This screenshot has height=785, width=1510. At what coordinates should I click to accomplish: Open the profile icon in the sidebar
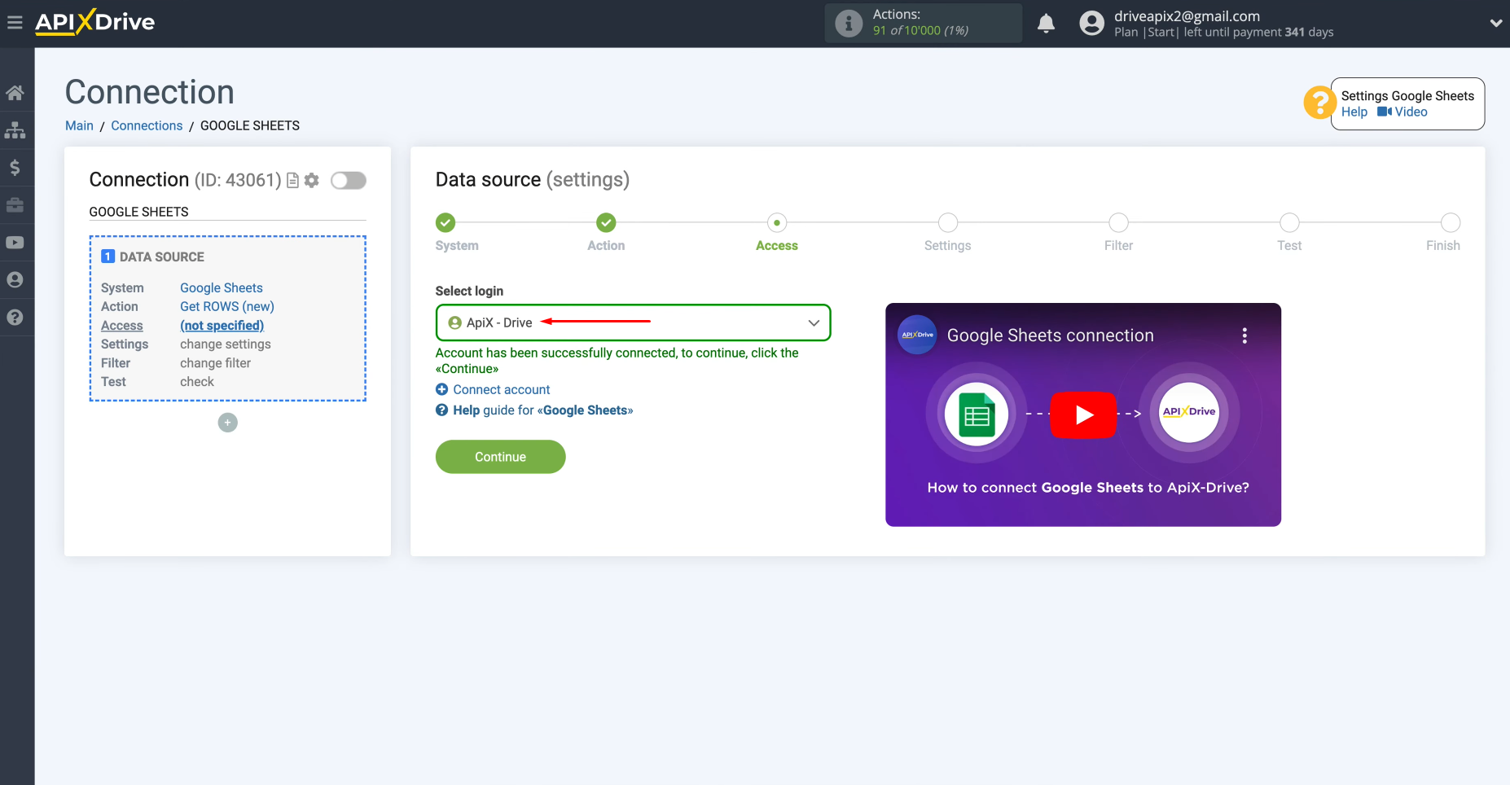coord(16,279)
